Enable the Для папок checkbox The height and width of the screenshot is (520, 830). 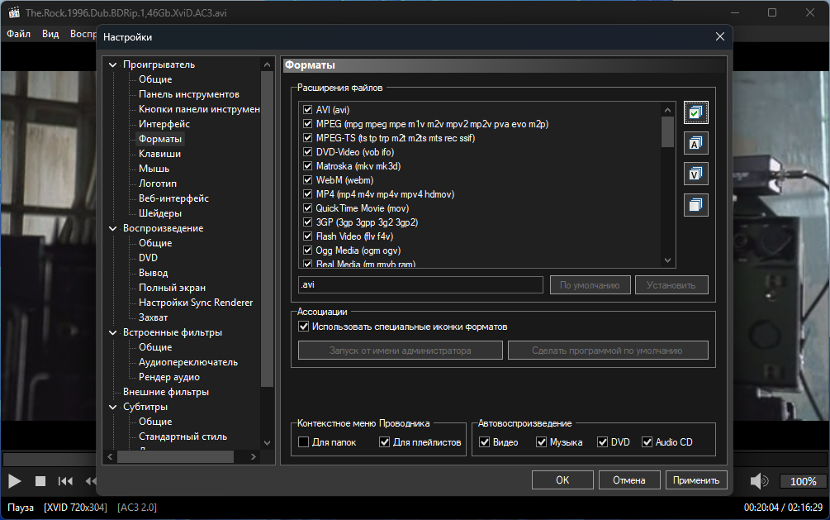[303, 442]
